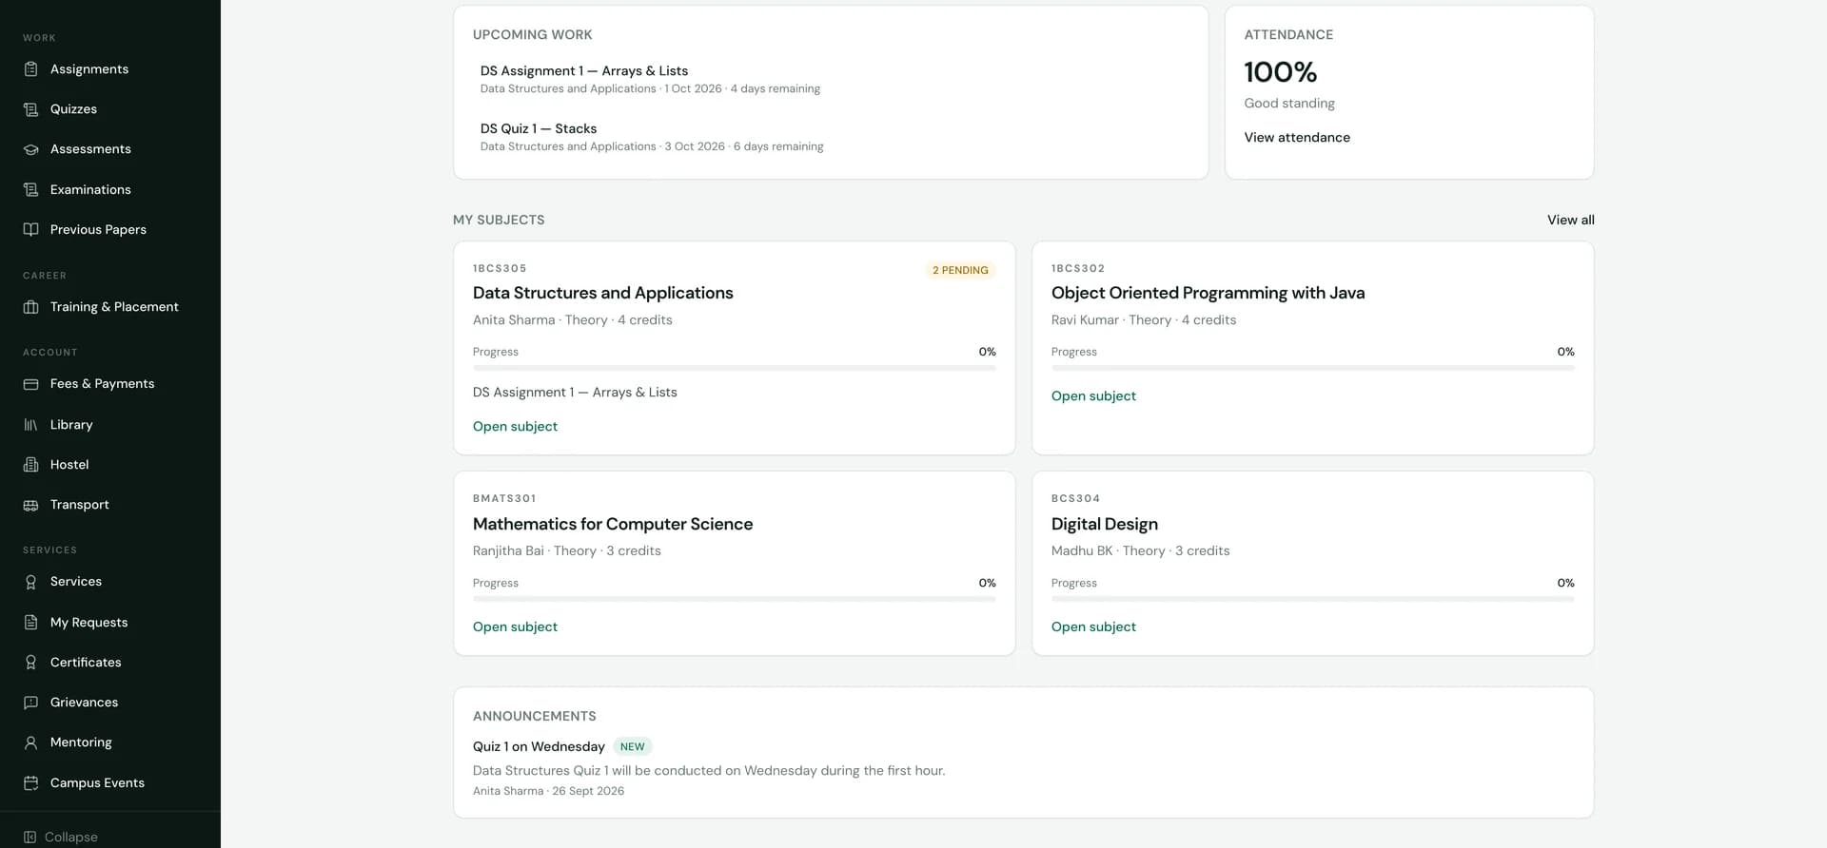Click the NEW badge on the announcement
This screenshot has width=1827, height=848.
(x=633, y=747)
